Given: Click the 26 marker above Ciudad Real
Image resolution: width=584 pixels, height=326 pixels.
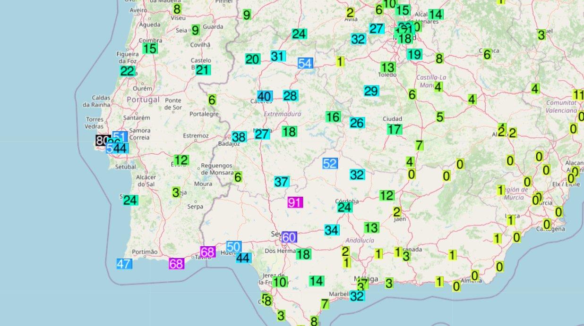Looking at the screenshot, I should pos(357,123).
